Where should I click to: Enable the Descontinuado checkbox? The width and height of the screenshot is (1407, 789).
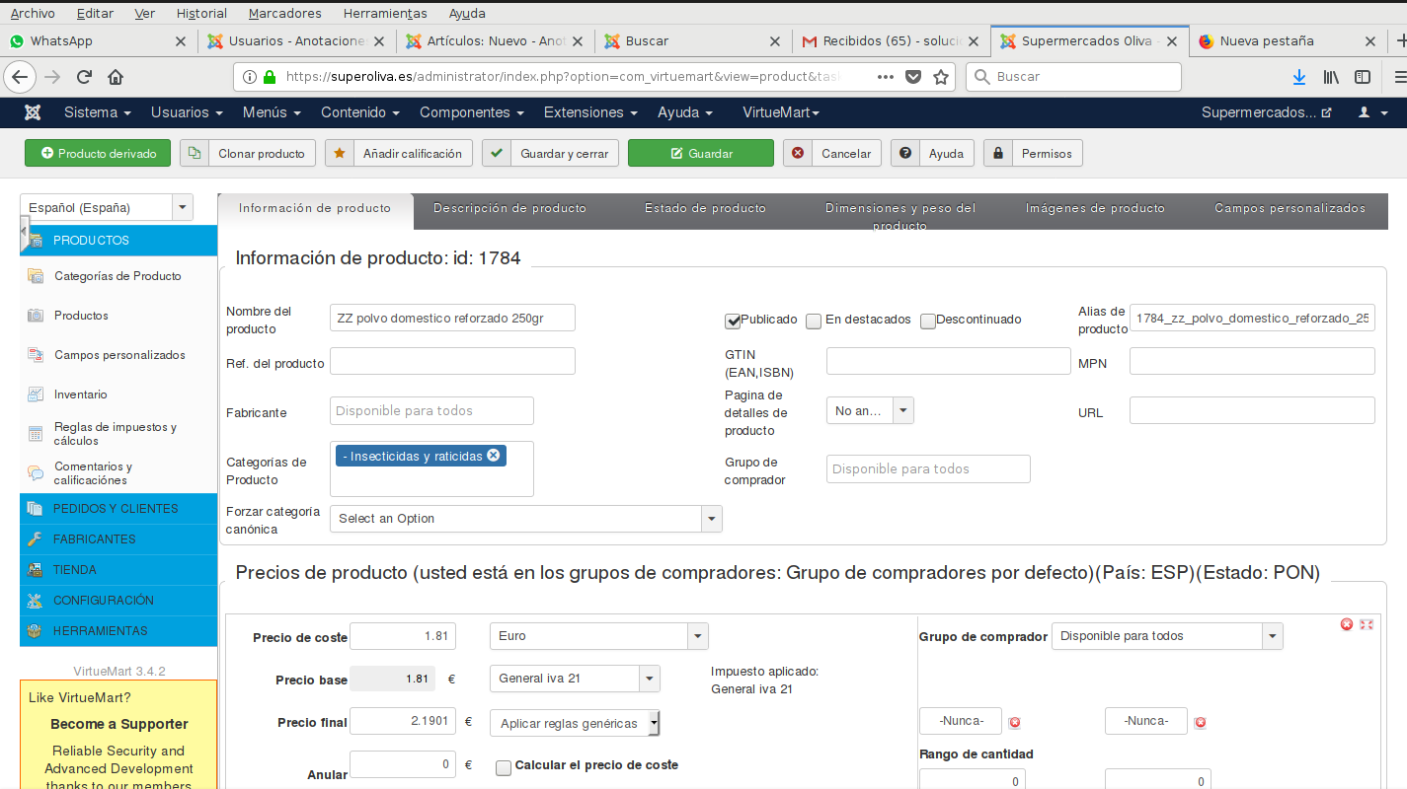(928, 321)
